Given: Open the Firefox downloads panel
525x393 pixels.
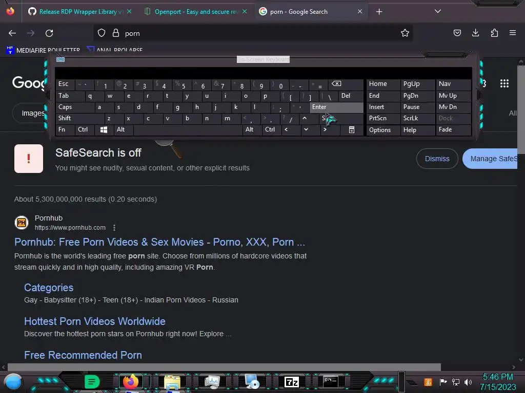Looking at the screenshot, I should tap(475, 33).
